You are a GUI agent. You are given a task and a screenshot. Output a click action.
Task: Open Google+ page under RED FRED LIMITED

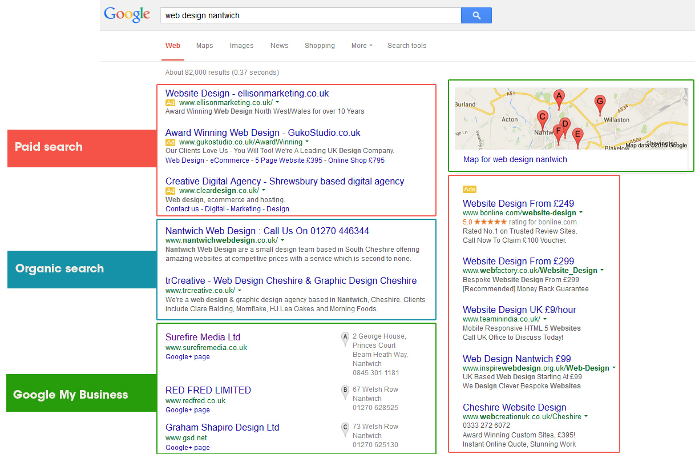(188, 410)
